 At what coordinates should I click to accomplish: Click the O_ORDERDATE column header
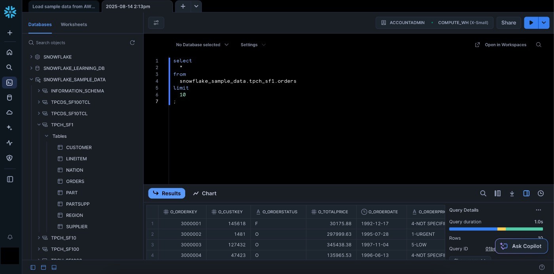381,212
